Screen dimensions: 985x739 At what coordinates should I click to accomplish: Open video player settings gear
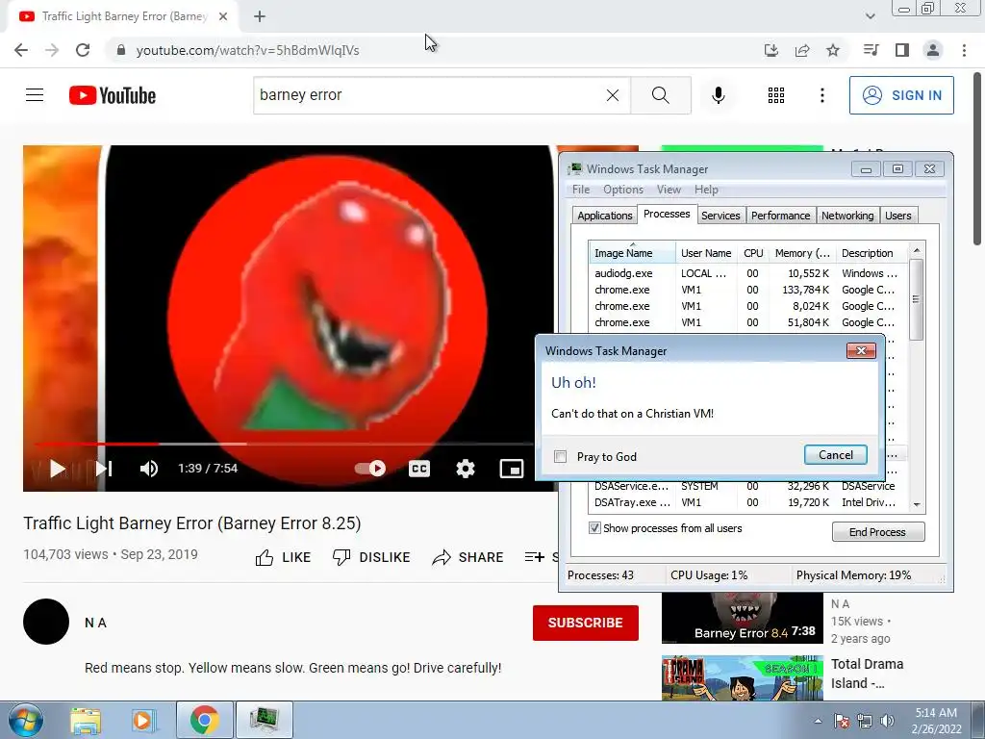coord(465,469)
